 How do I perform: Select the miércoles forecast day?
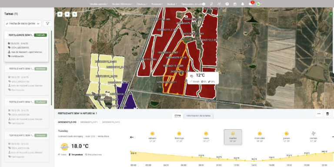click(x=260, y=137)
